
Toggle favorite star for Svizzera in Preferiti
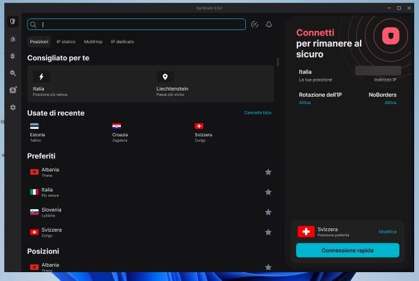coord(269,232)
